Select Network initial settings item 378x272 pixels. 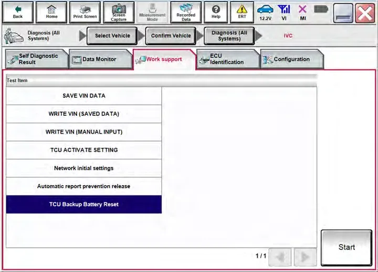(84, 168)
